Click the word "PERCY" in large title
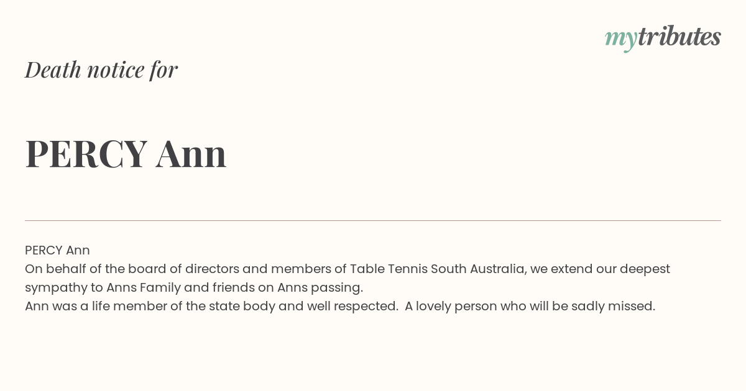The width and height of the screenshot is (746, 391). coord(86,154)
